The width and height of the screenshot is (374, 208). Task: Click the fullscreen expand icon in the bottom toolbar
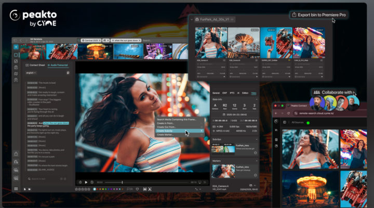click(196, 189)
